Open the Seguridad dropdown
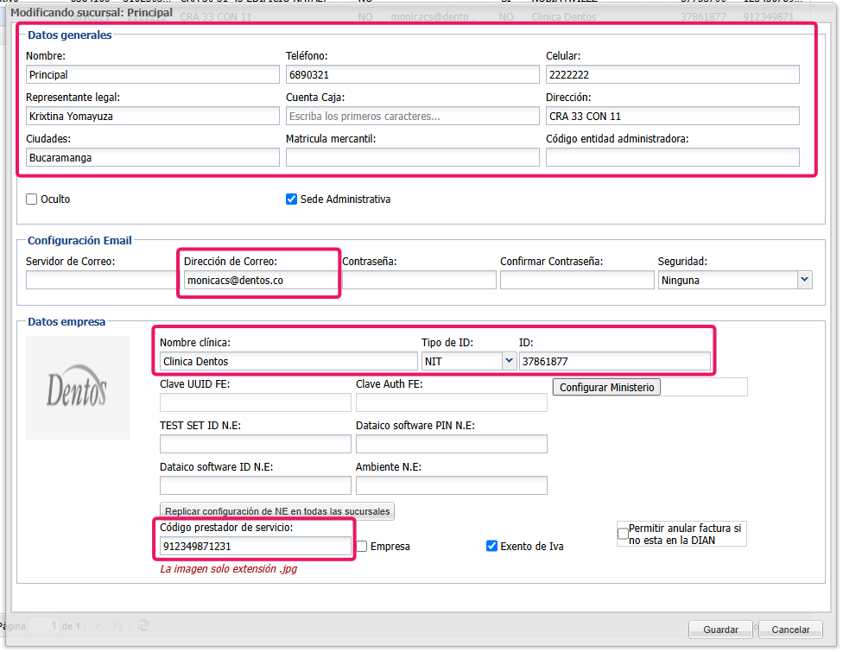The height and width of the screenshot is (652, 843). pos(804,280)
